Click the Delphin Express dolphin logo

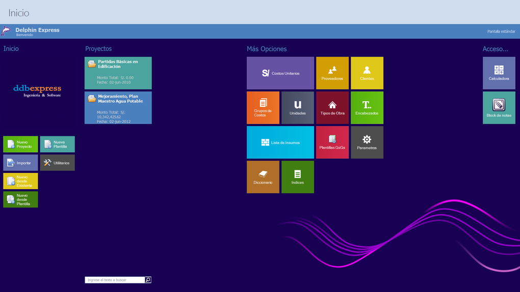point(6,31)
